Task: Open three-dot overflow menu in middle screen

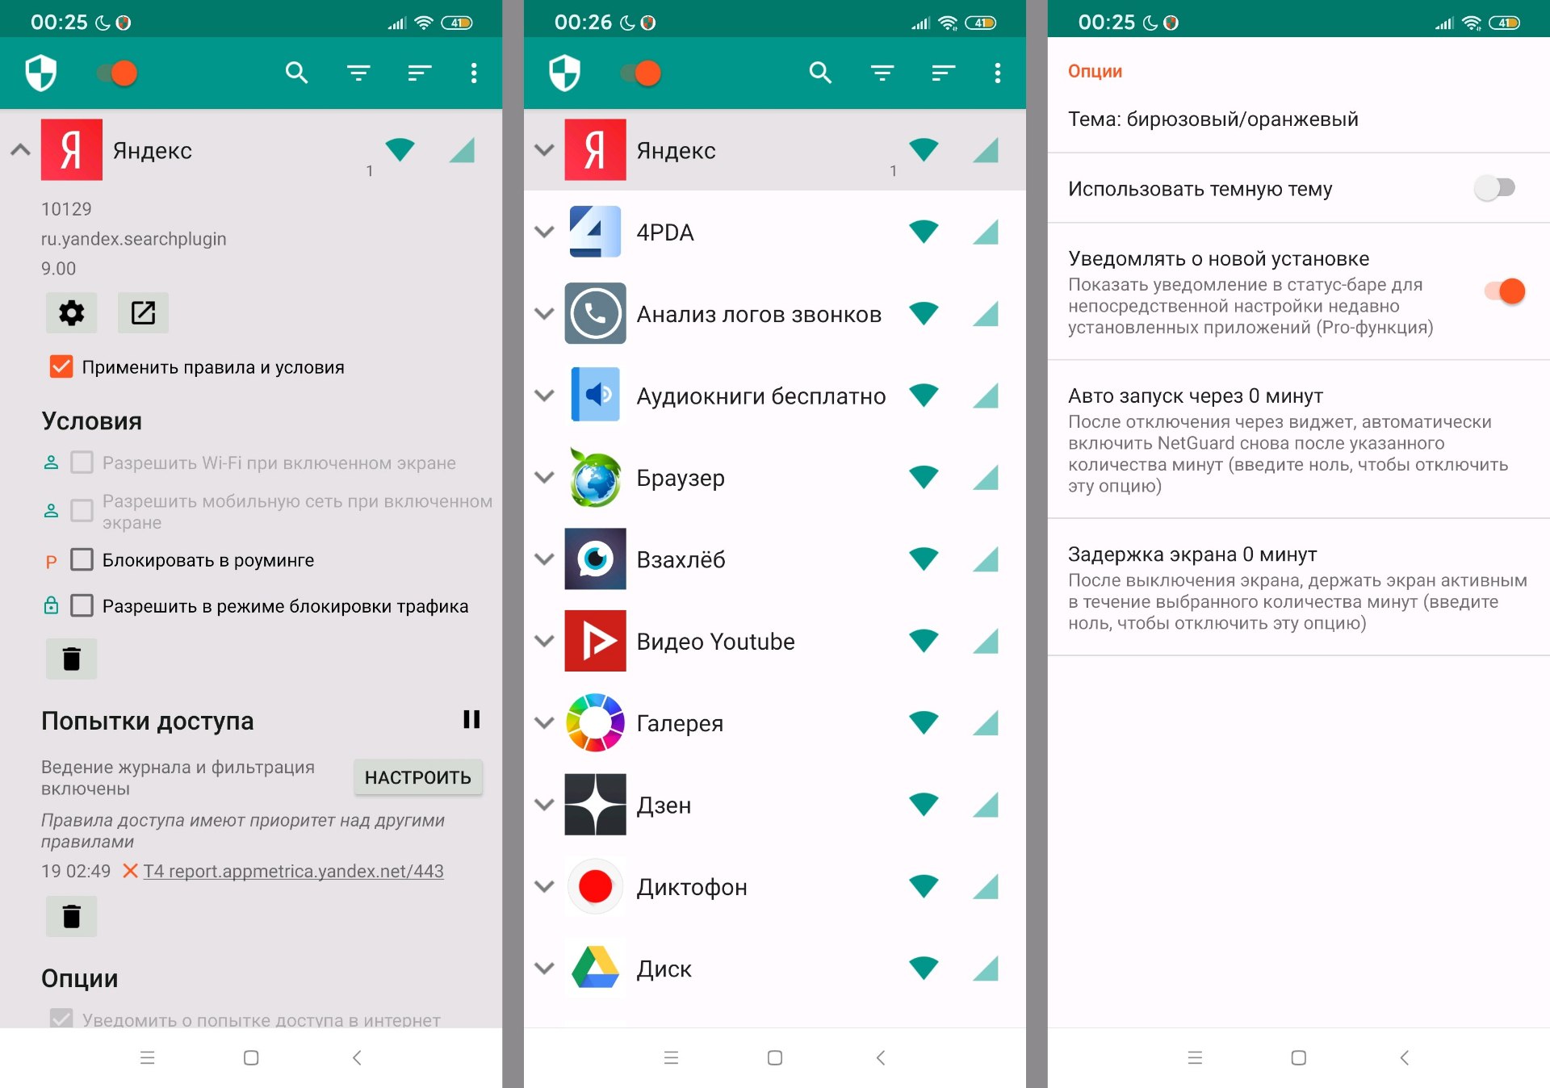Action: point(998,73)
